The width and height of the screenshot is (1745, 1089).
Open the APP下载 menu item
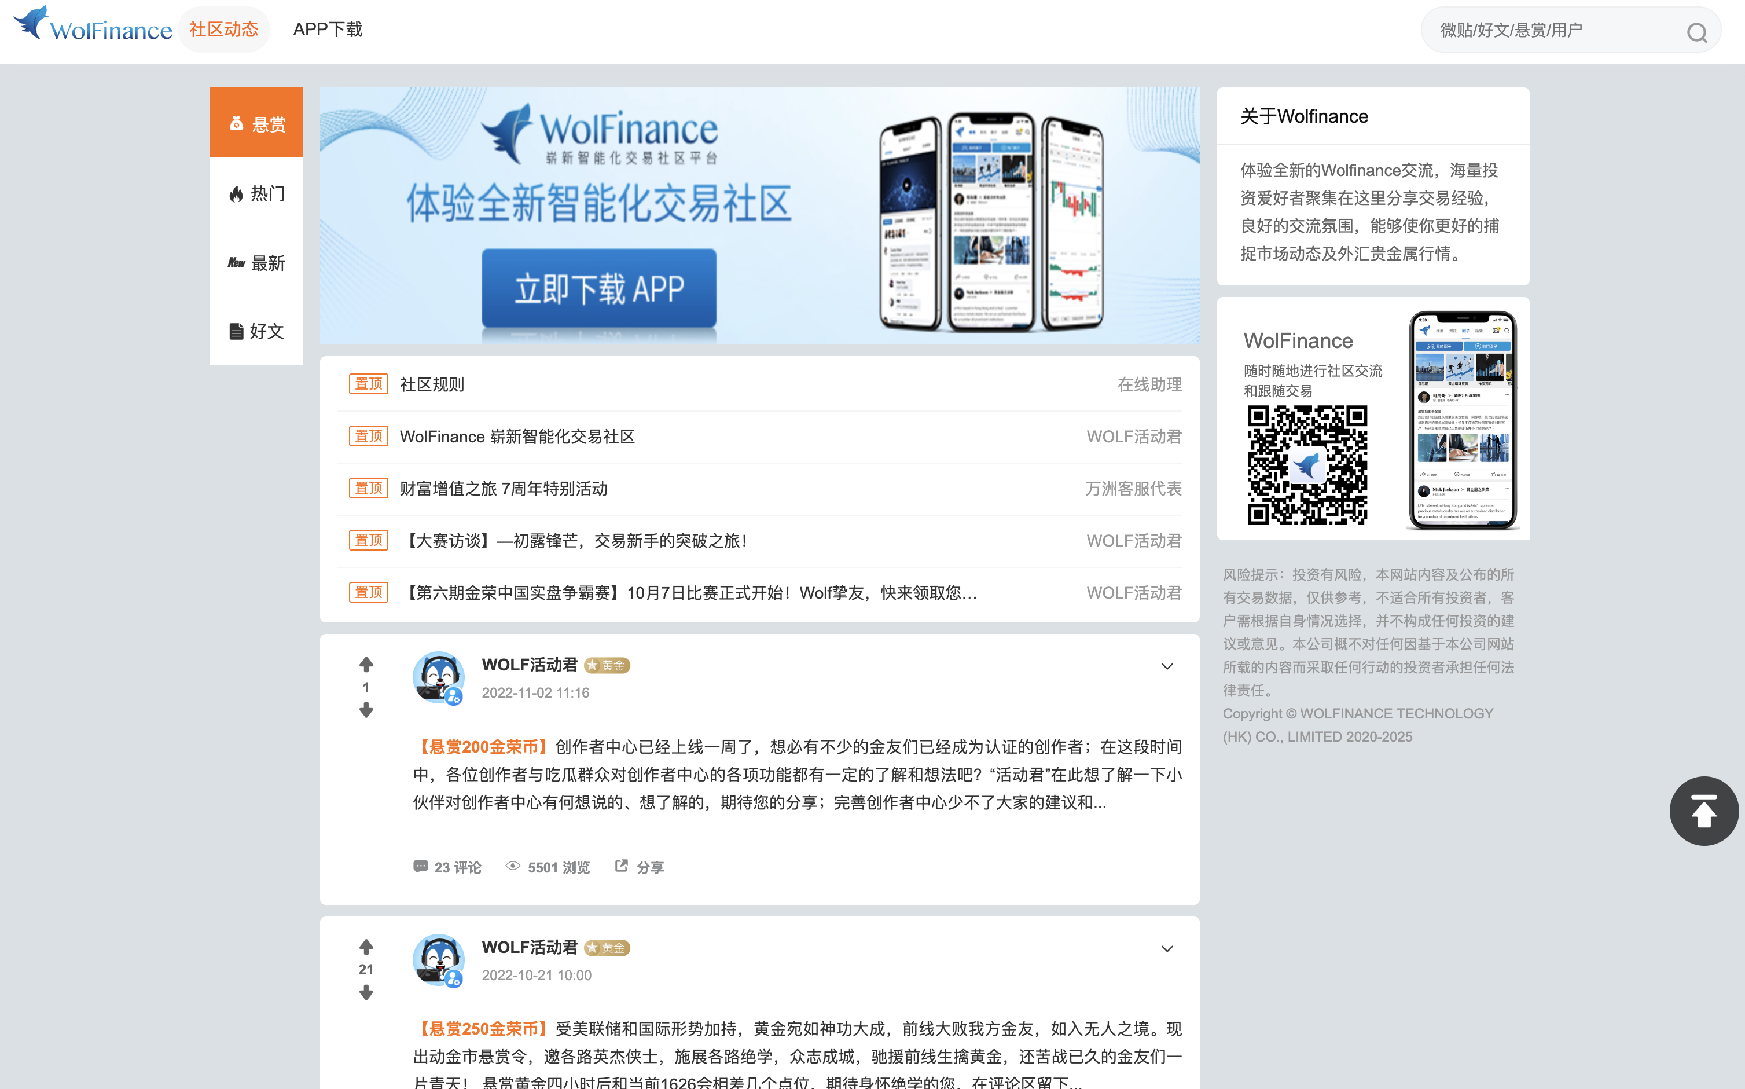tap(328, 30)
